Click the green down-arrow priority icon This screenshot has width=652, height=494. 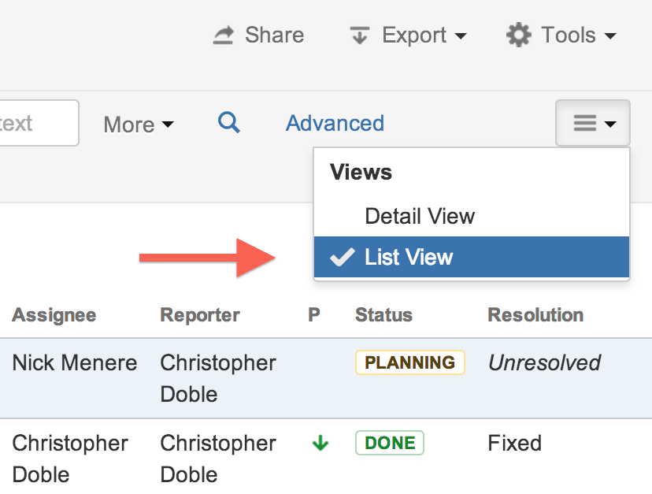click(x=320, y=444)
